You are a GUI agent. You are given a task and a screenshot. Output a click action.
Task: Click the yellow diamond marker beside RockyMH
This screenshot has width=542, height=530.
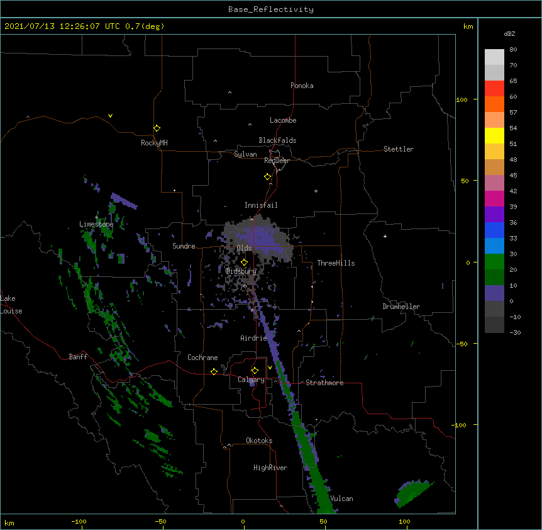click(x=157, y=128)
